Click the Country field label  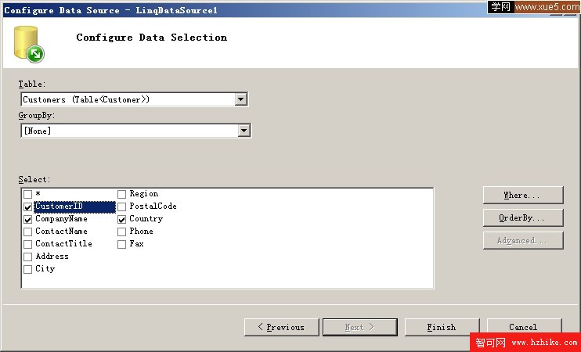tap(146, 219)
